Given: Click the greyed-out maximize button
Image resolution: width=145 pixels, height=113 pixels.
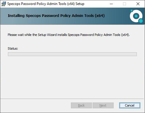Looking at the screenshot, I should [x=124, y=4].
